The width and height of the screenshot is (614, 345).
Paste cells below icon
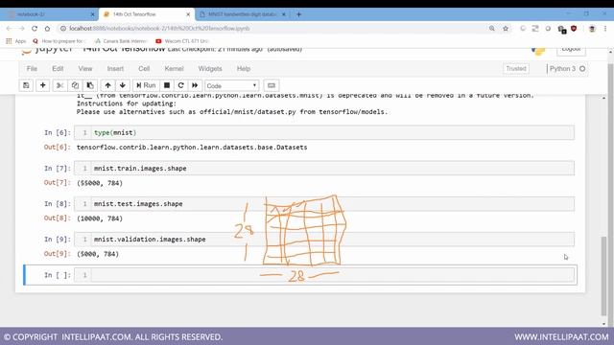[90, 85]
